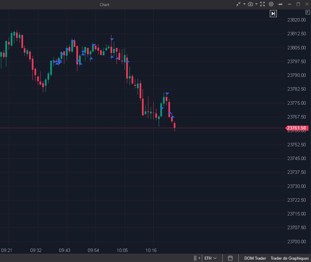
Task: Select the current price label 23761.50
Action: 297,128
